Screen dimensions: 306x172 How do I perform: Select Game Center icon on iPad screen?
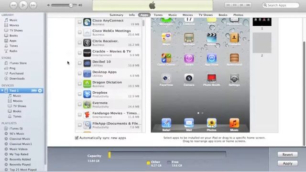click(166, 58)
